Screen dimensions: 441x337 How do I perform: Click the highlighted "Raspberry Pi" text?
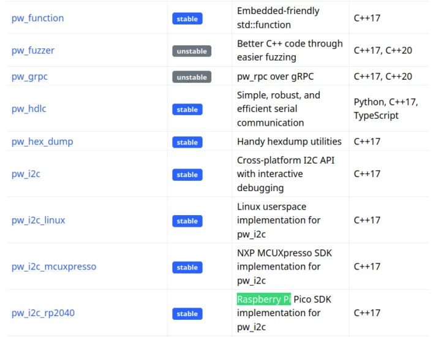[x=264, y=300]
